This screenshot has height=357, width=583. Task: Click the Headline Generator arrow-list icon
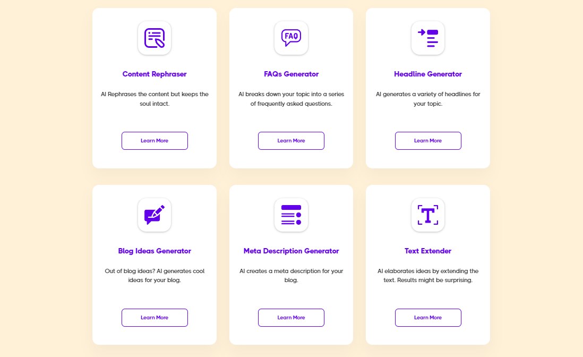(x=428, y=38)
